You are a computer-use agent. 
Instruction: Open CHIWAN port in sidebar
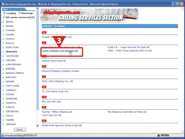pos(10,30)
